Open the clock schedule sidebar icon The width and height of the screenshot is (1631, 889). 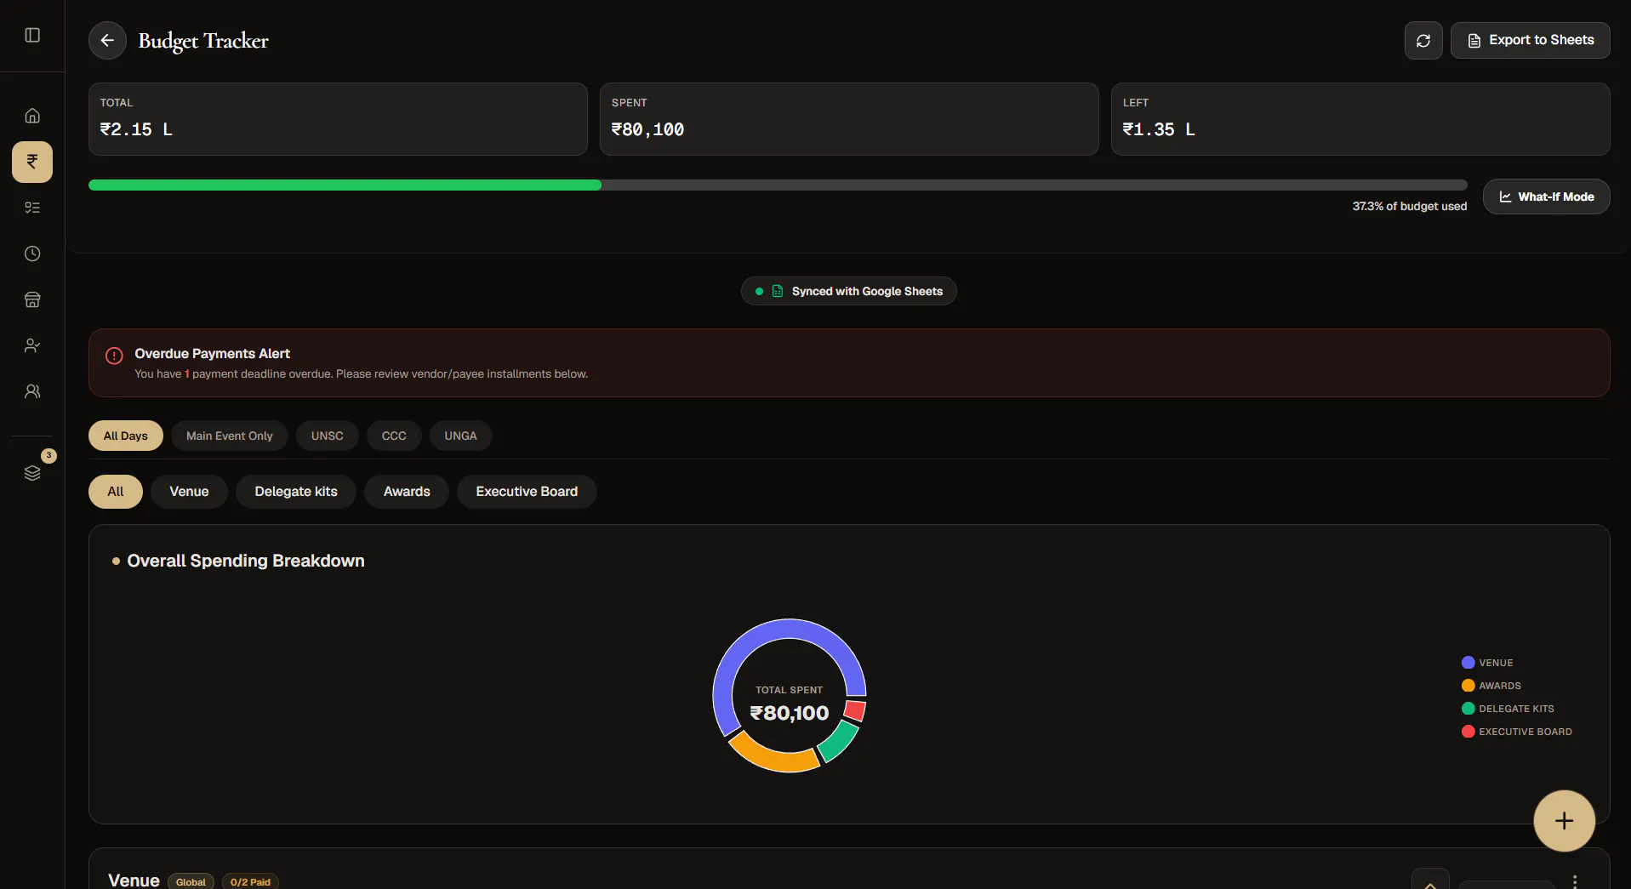point(32,254)
